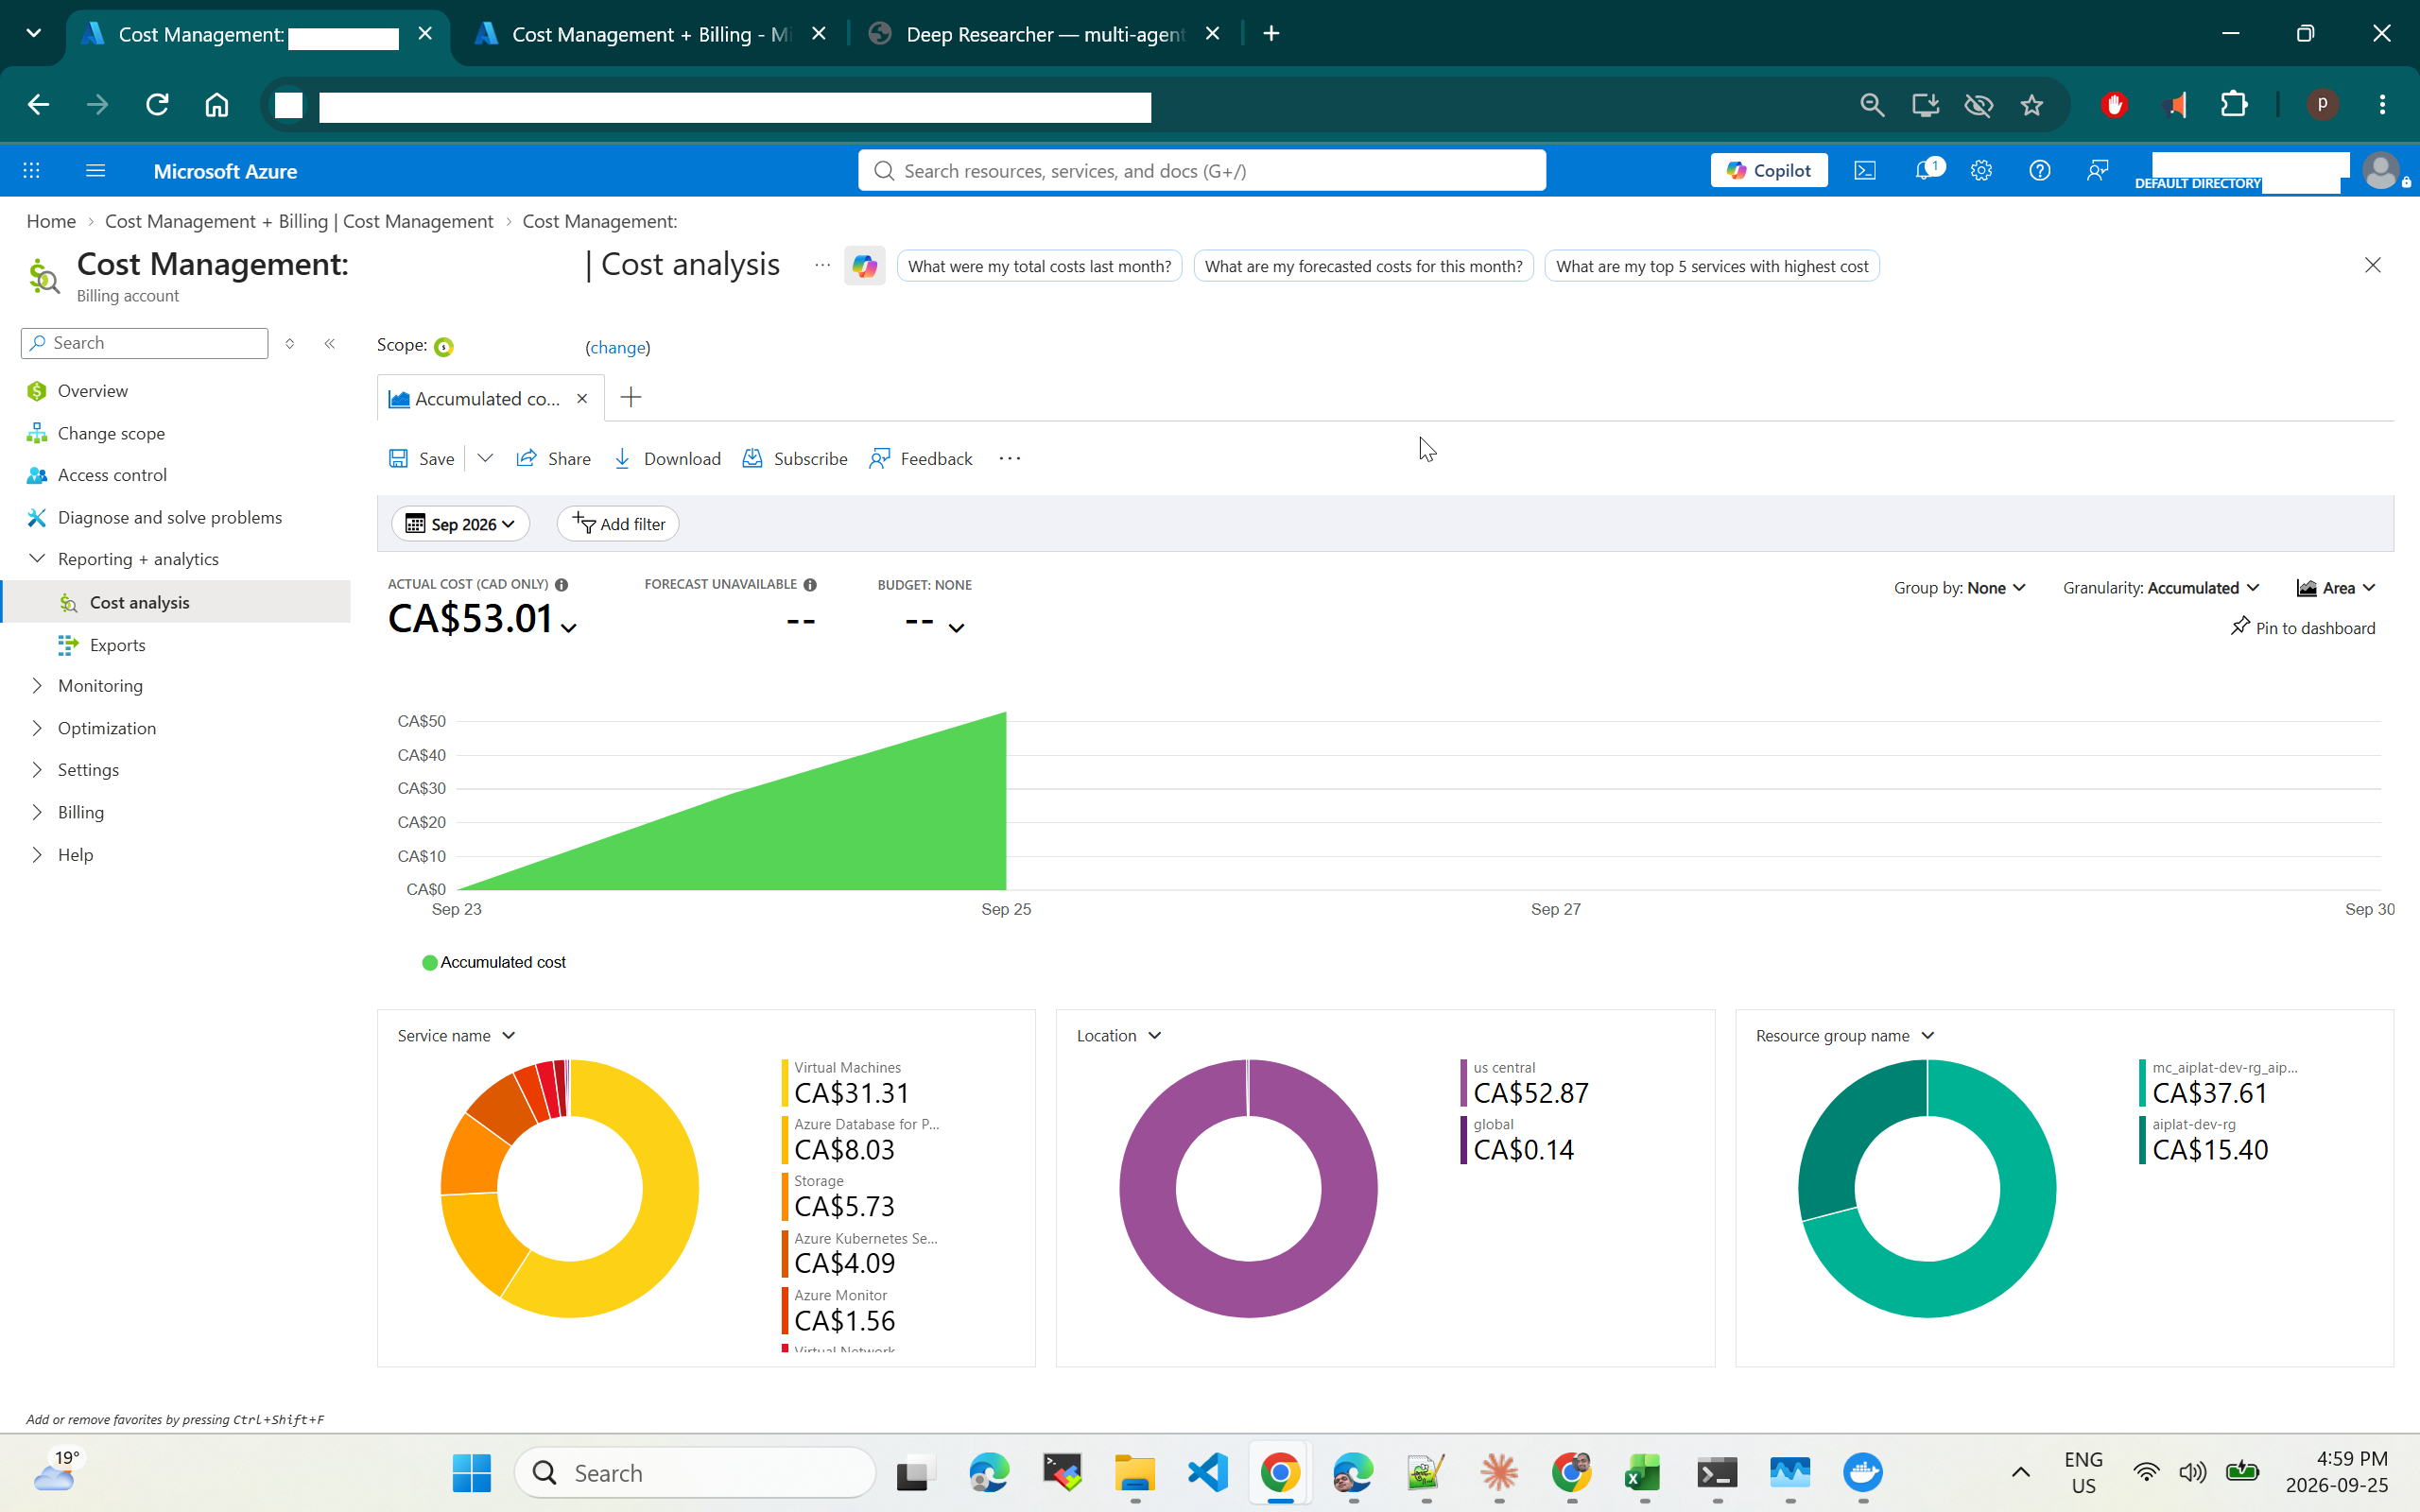
Task: Click the scope change link
Action: pos(618,347)
